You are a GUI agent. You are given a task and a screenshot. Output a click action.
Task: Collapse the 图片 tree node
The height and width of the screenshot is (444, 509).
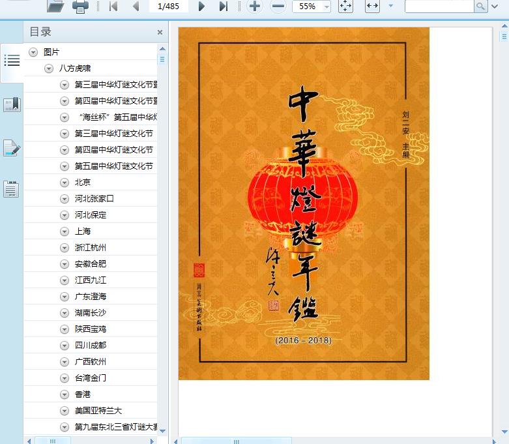(33, 52)
